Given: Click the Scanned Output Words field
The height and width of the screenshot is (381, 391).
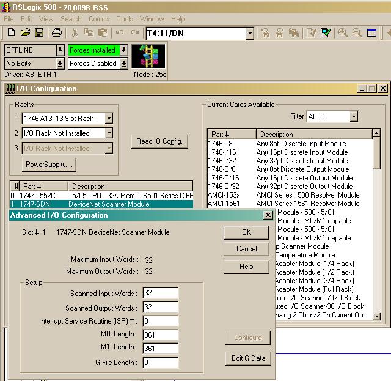Looking at the screenshot, I should click(x=161, y=307).
